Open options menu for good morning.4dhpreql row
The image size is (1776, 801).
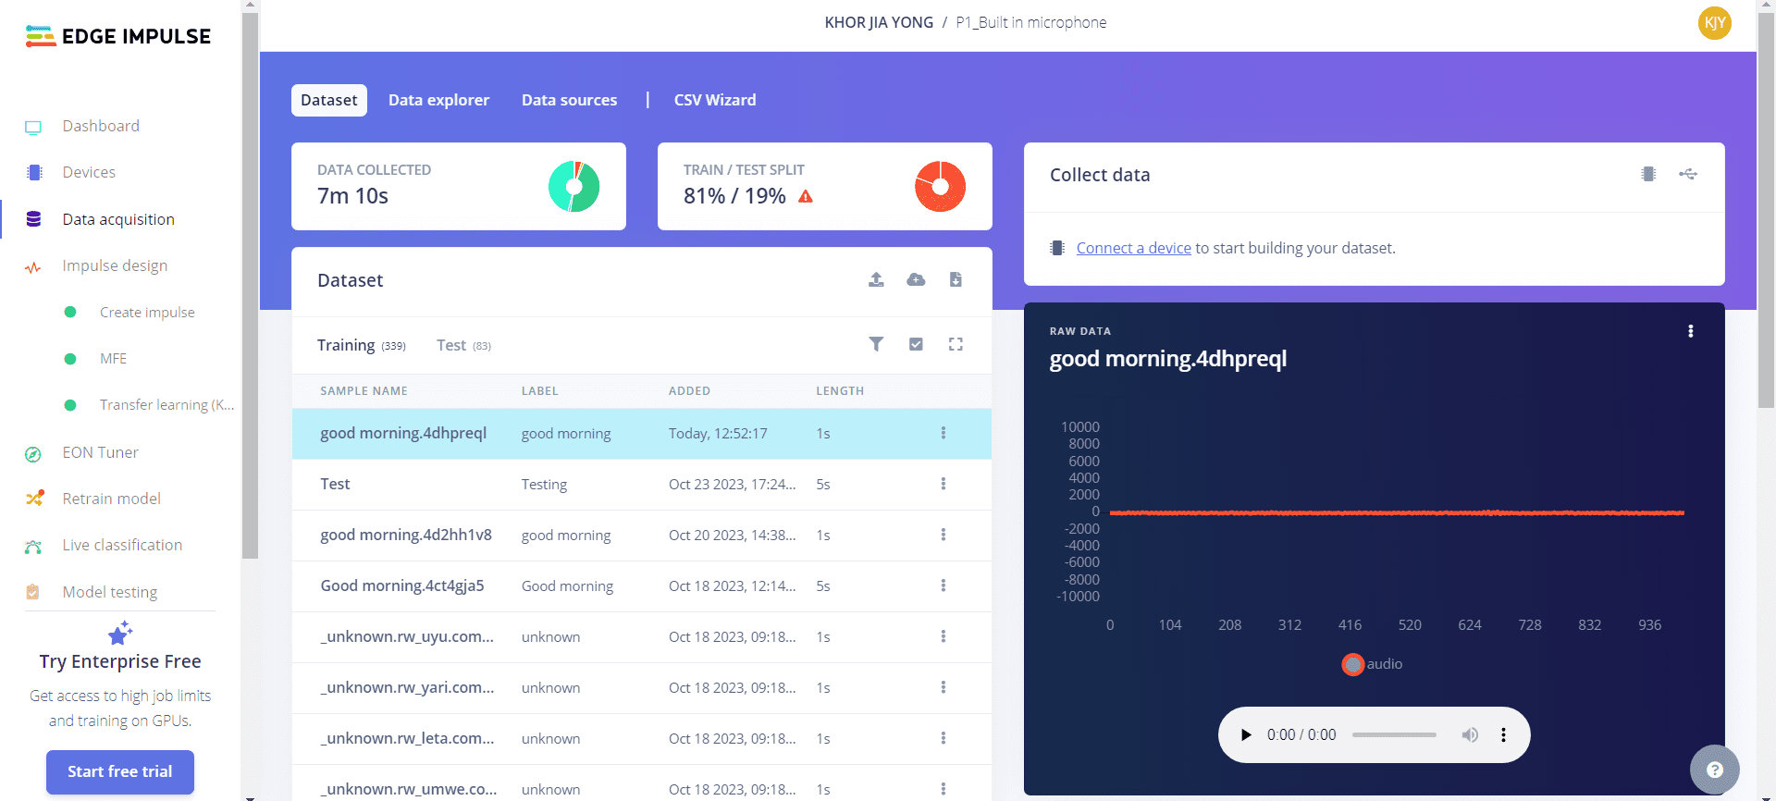943,433
